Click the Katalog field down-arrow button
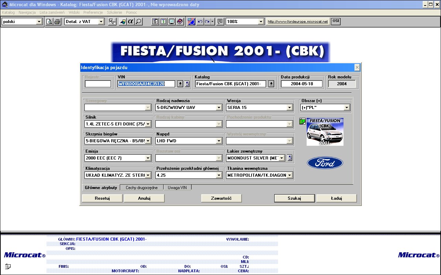The image size is (441, 275). tap(271, 84)
